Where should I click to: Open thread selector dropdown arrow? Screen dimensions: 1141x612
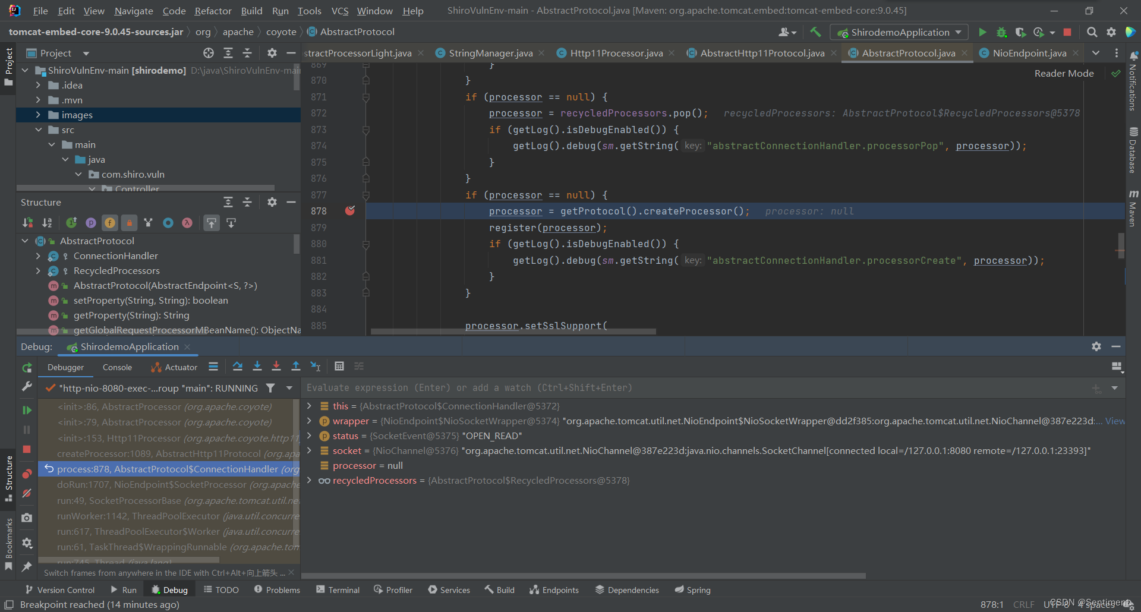[289, 388]
